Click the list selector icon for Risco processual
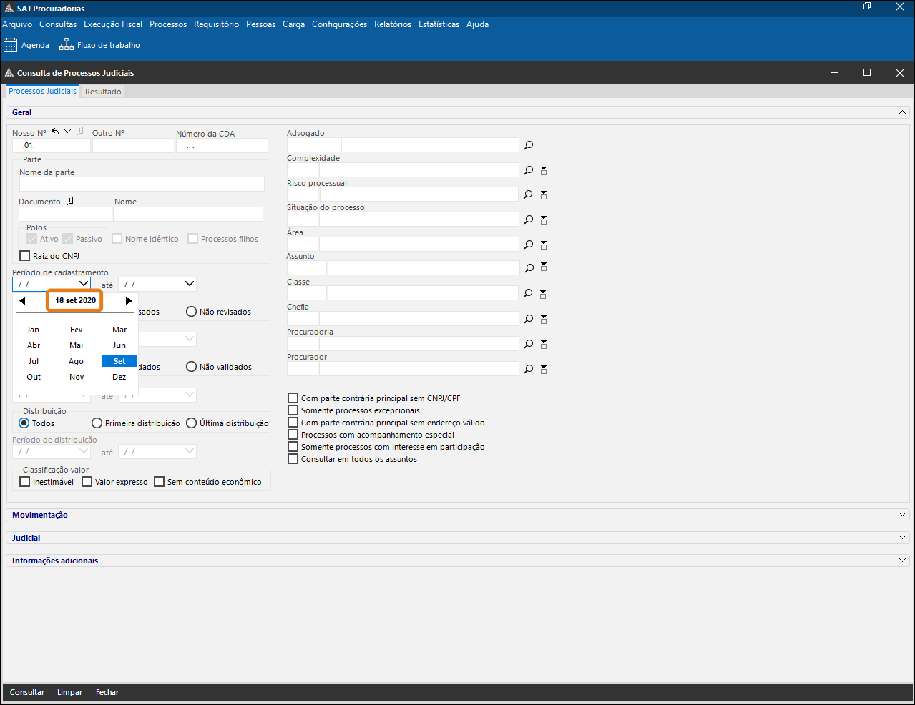 544,194
